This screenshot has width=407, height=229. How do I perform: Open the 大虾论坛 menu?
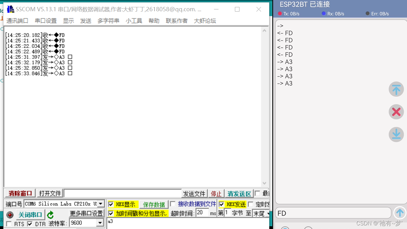click(x=205, y=21)
